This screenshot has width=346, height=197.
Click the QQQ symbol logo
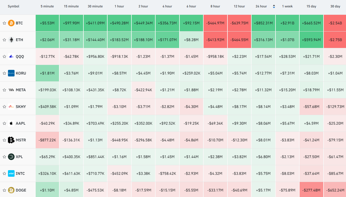[11, 56]
